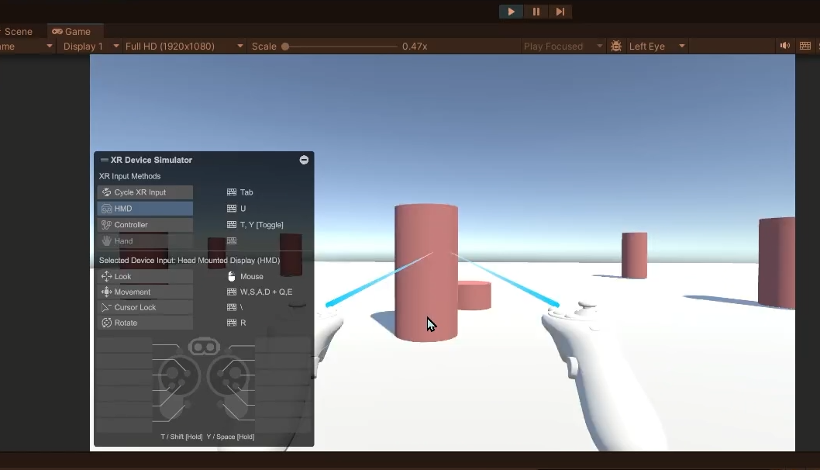Open the Play Focused dropdown

pyautogui.click(x=563, y=46)
